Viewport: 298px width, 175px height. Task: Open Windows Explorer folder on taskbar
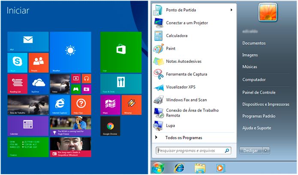tap(200, 168)
